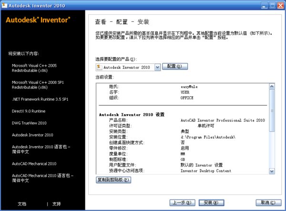This screenshot has width=286, height=211.
Task: Click the easyMule surname value
Action: pos(189,87)
